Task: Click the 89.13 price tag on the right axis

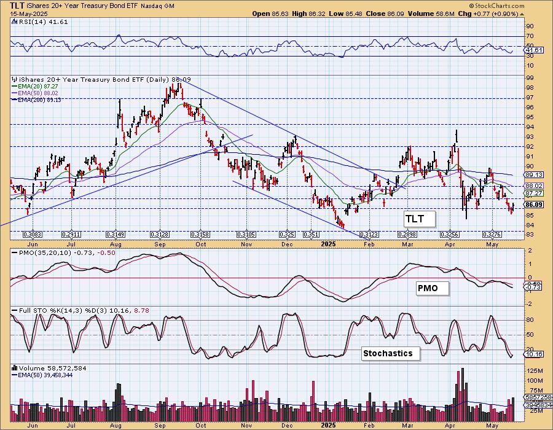Action: coord(533,175)
